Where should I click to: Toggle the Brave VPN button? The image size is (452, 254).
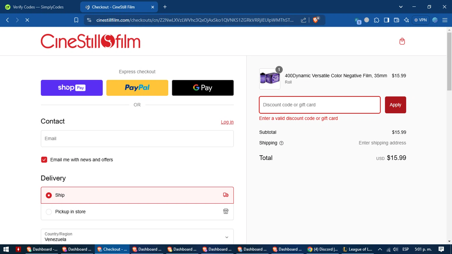click(421, 20)
